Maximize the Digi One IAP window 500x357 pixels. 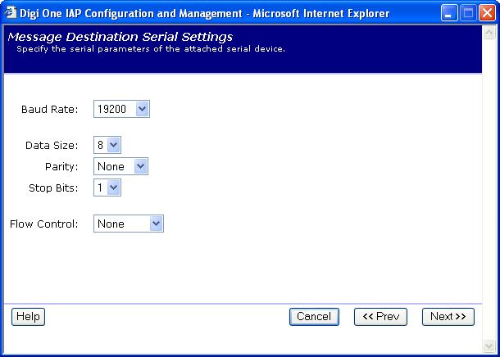tap(469, 13)
